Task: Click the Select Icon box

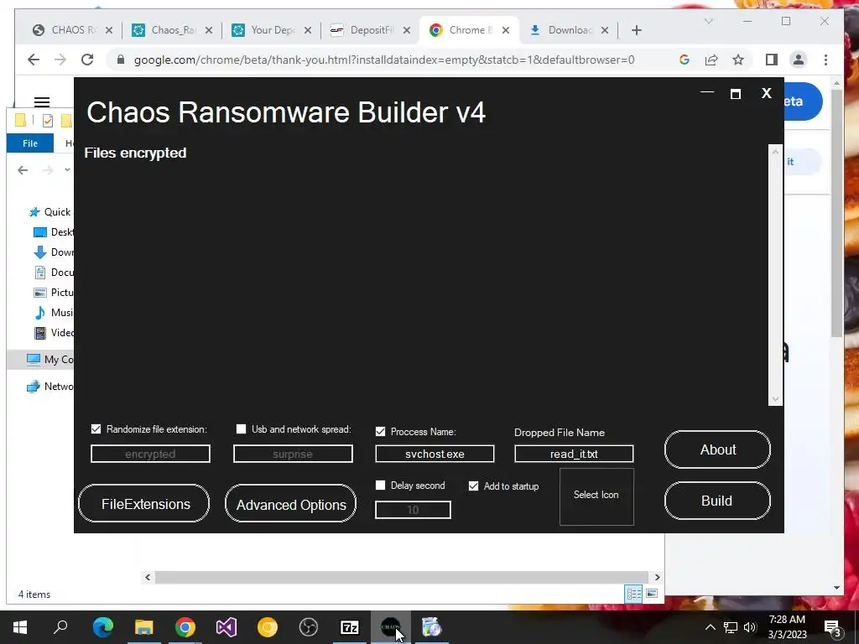Action: click(596, 496)
